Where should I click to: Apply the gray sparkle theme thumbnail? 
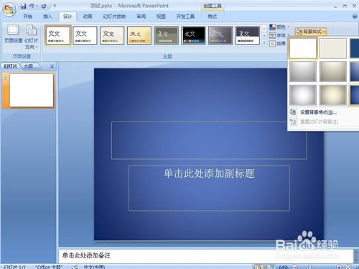click(220, 35)
